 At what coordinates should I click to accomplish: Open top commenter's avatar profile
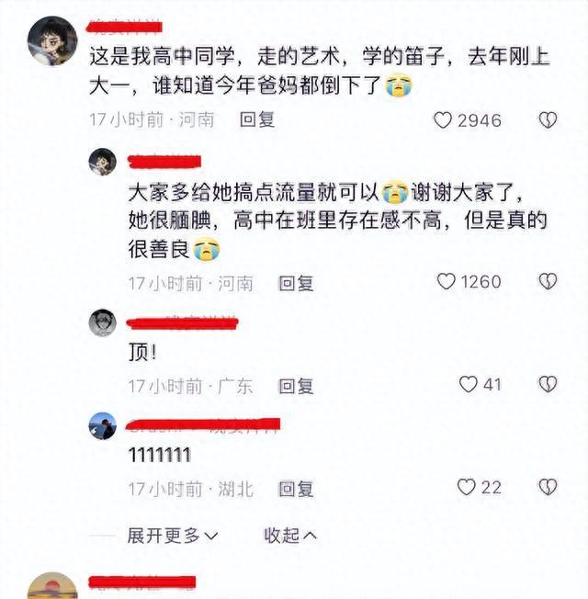tap(52, 40)
